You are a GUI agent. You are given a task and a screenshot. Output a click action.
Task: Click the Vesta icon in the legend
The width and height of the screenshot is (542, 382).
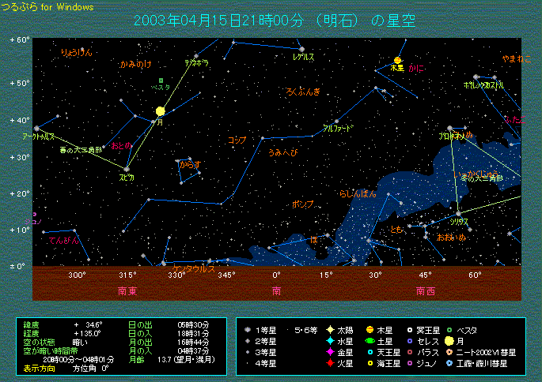click(x=449, y=330)
